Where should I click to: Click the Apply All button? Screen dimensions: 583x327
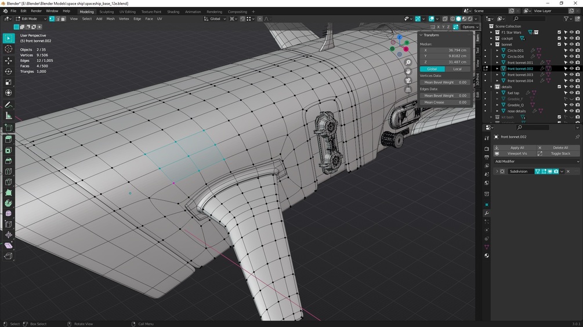514,148
